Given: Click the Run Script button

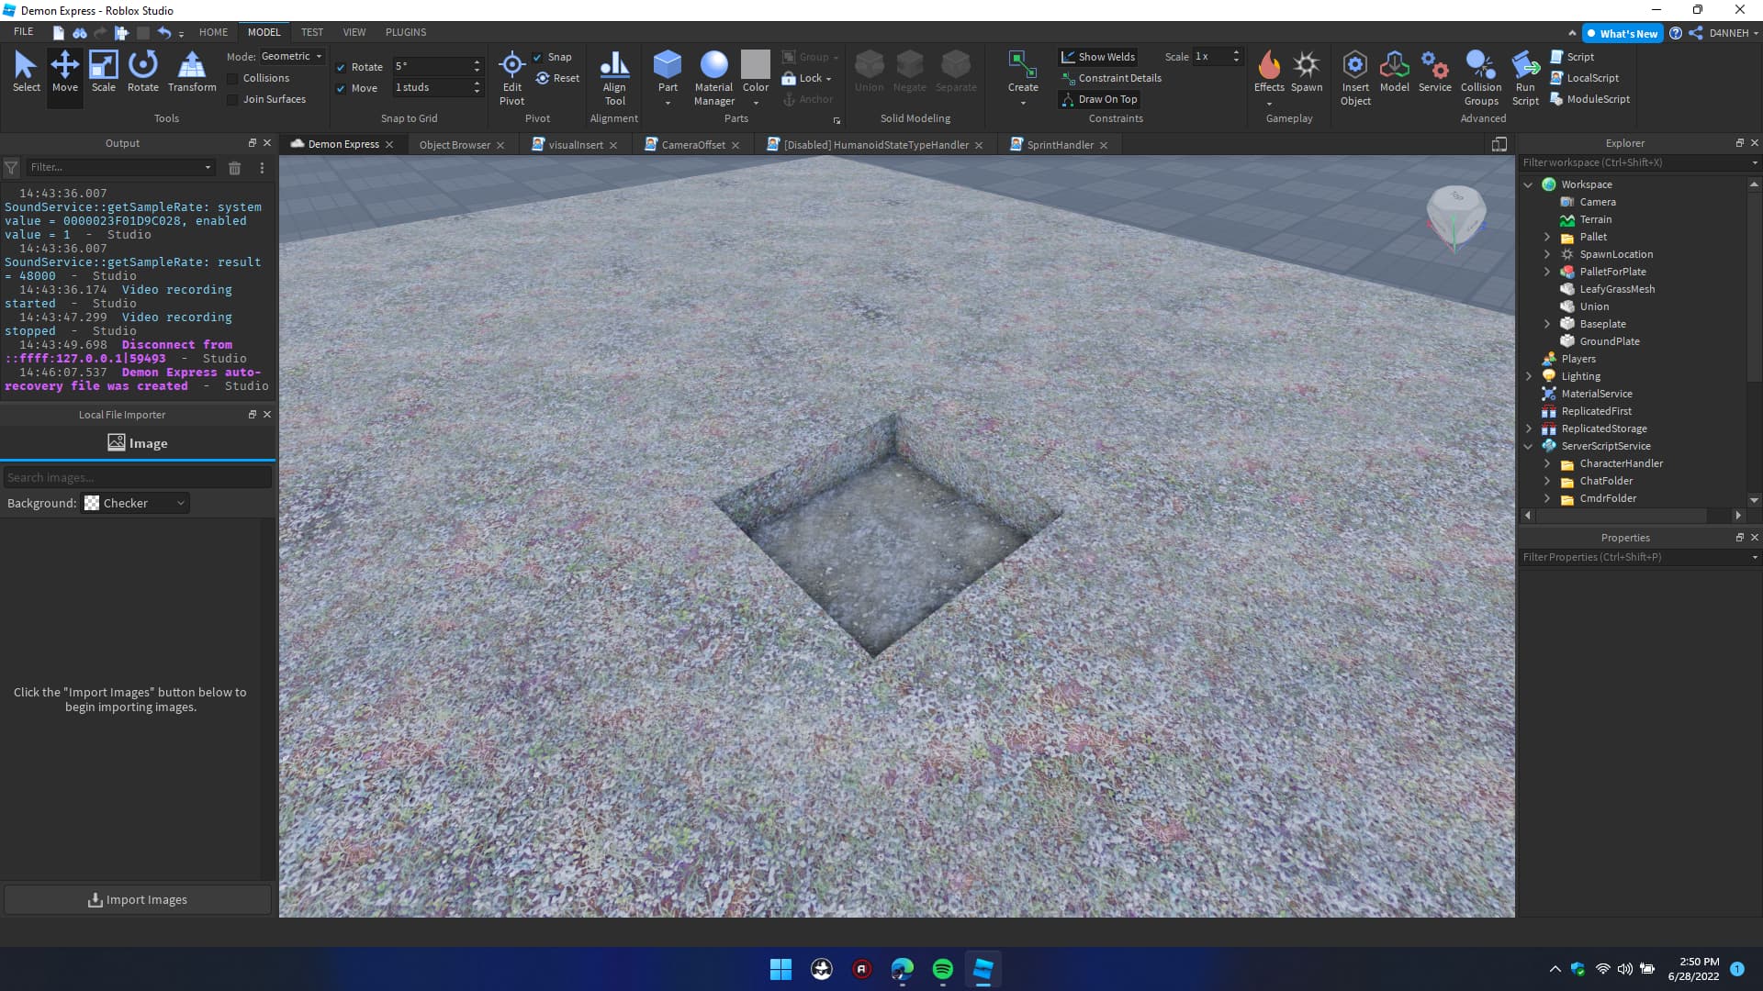Looking at the screenshot, I should [1525, 78].
